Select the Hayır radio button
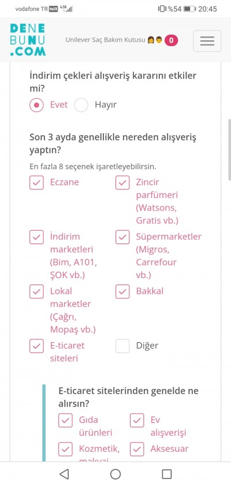This screenshot has height=487, width=231. tap(81, 105)
